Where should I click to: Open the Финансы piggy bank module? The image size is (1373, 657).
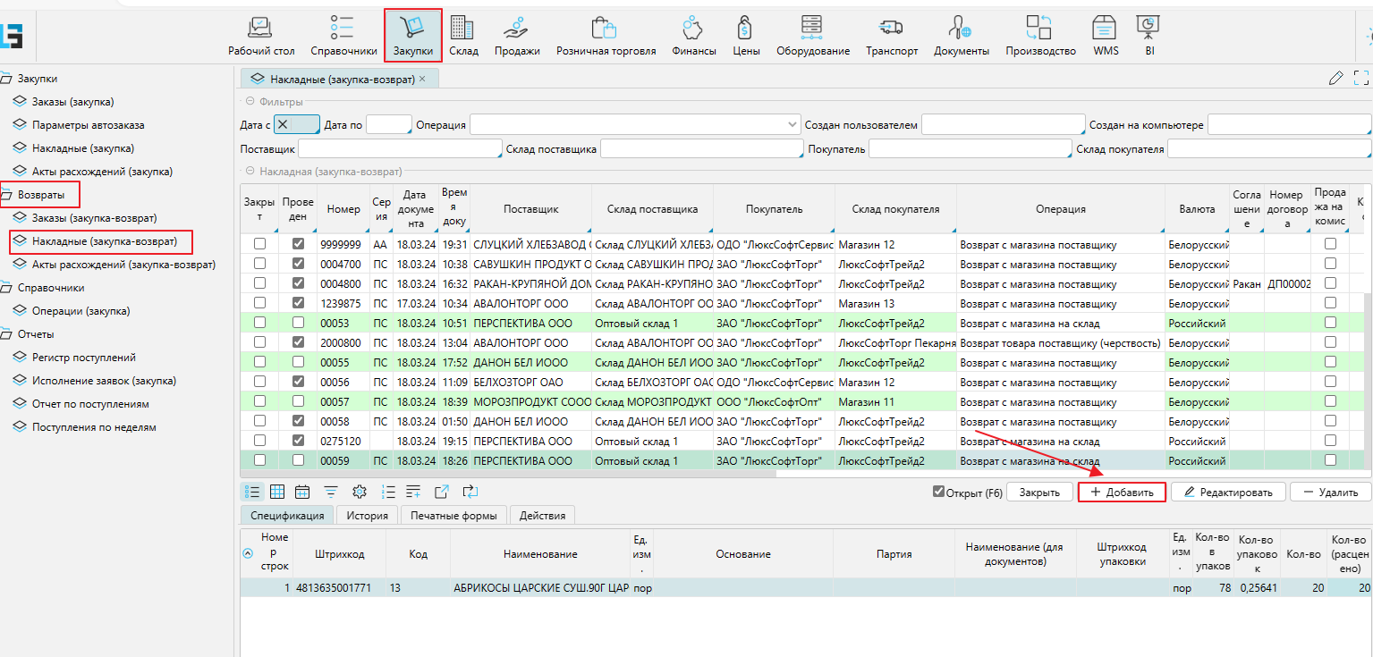(x=693, y=36)
